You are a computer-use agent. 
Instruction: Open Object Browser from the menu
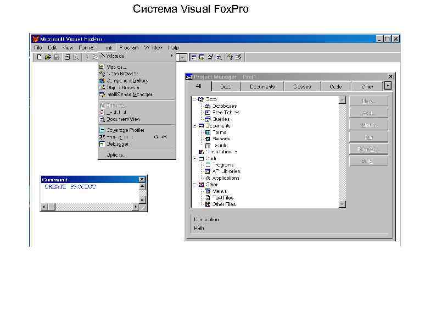click(137, 87)
